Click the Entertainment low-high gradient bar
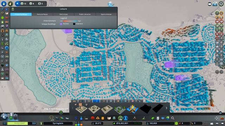The width and height of the screenshot is (225, 126). tap(70, 21)
